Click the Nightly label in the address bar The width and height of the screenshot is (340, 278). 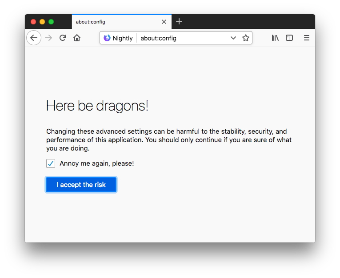coord(123,38)
